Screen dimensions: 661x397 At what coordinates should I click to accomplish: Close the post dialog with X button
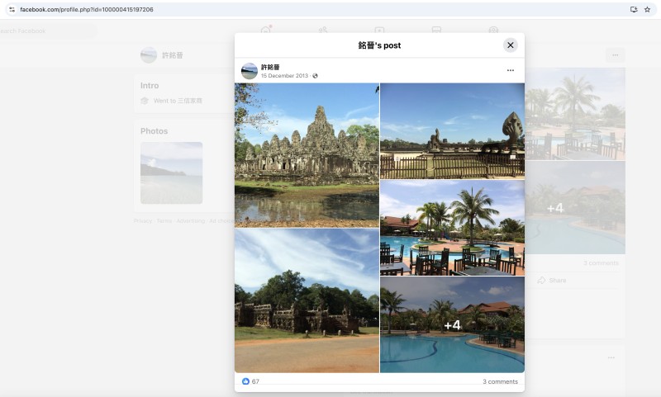510,45
